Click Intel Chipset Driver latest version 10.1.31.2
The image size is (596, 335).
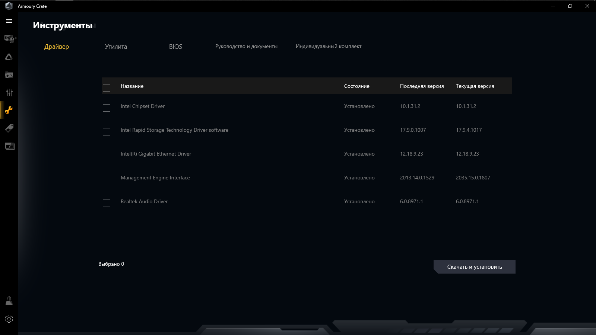click(x=410, y=106)
